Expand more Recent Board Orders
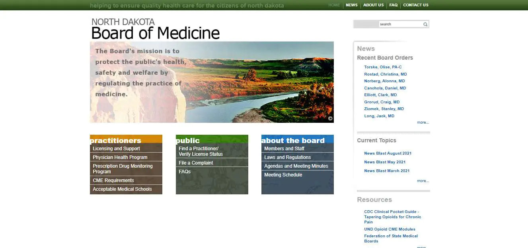 pos(423,122)
